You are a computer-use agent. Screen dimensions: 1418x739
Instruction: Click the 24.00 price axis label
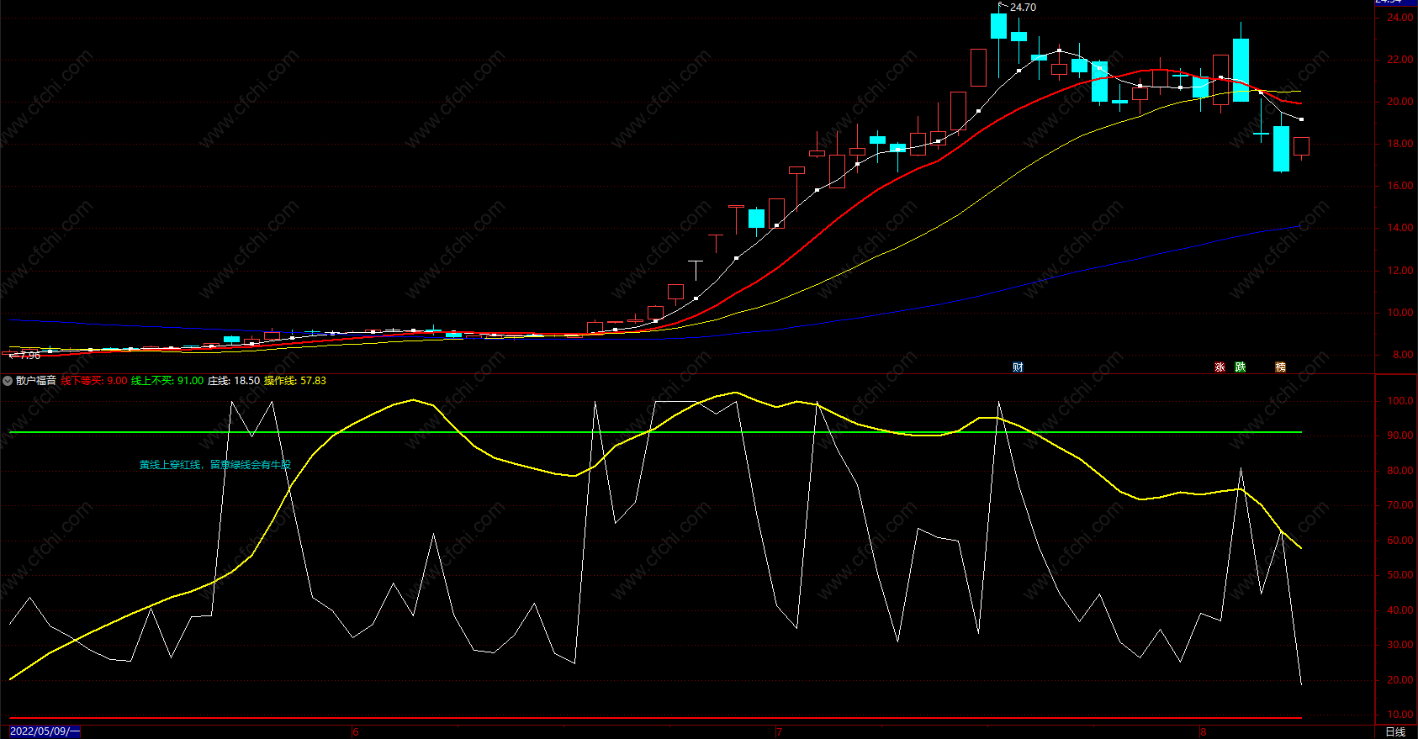click(x=1399, y=18)
